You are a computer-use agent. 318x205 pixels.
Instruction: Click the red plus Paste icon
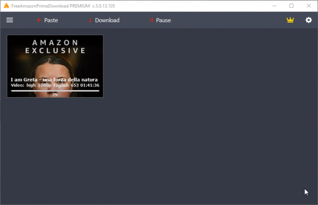point(38,20)
